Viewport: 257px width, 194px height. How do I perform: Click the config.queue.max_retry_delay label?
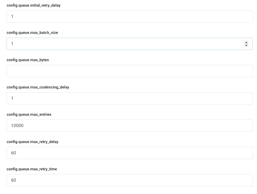point(32,142)
